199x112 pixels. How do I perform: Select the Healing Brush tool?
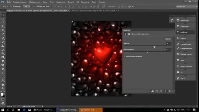pyautogui.click(x=3, y=38)
